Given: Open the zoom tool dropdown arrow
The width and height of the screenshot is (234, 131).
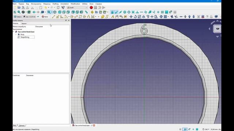Looking at the screenshot, I should click(x=52, y=12).
